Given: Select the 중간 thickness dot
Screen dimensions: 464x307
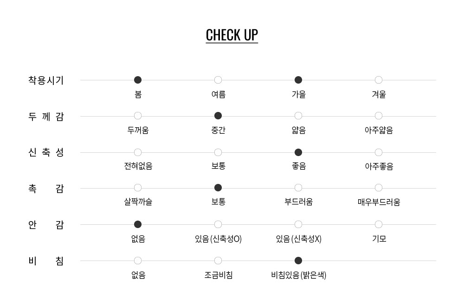Looking at the screenshot, I should 218,116.
